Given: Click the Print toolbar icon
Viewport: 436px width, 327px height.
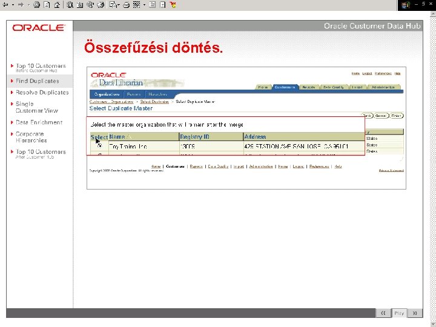Looking at the screenshot, I should (126, 5).
